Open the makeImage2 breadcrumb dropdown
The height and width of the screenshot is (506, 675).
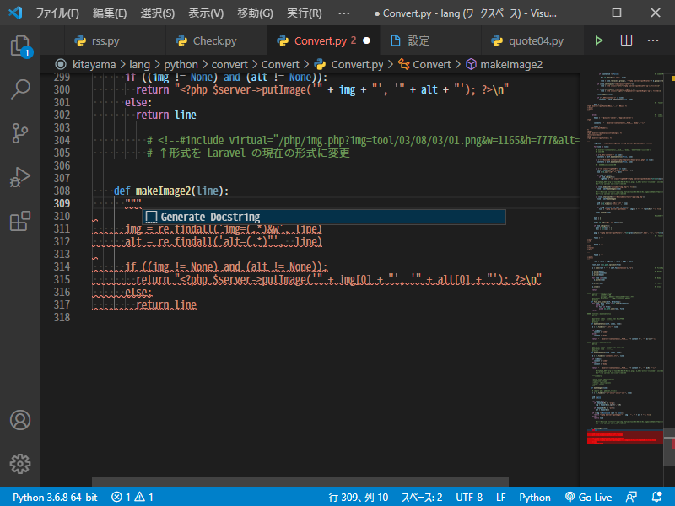tap(510, 64)
